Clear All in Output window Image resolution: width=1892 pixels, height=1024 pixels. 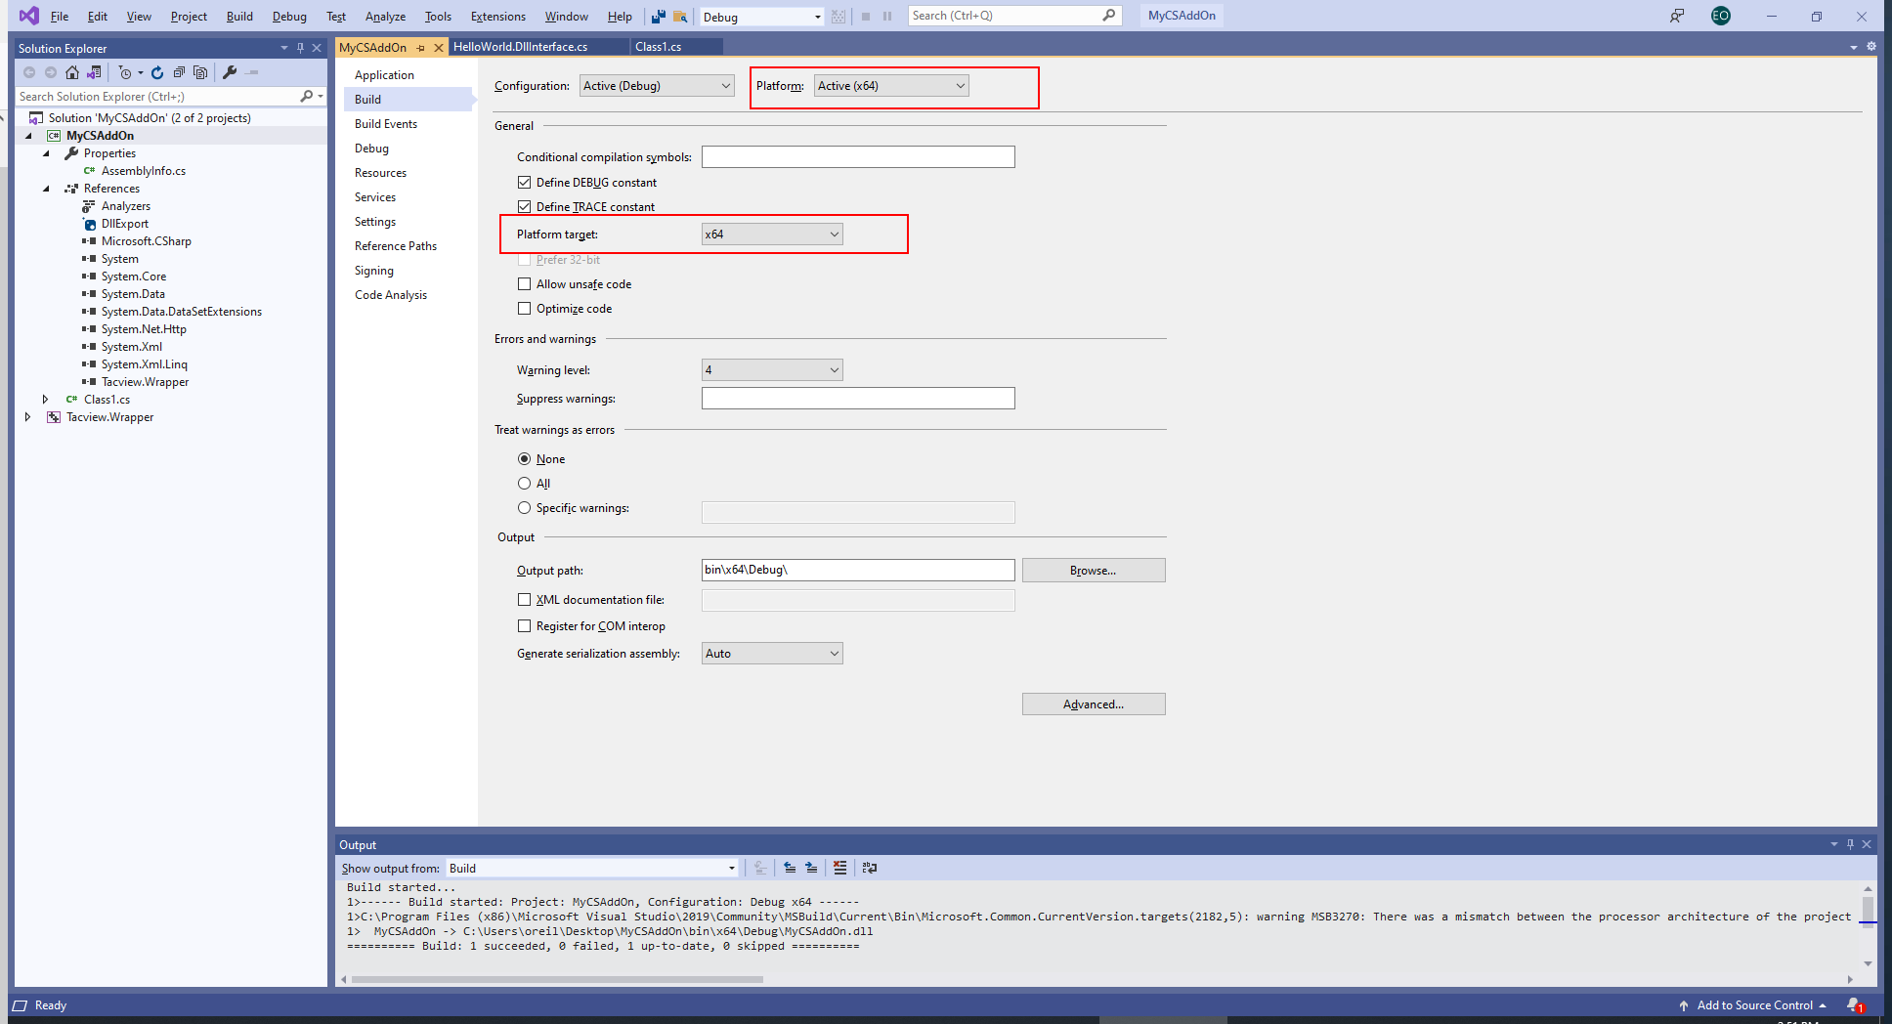coord(839,868)
